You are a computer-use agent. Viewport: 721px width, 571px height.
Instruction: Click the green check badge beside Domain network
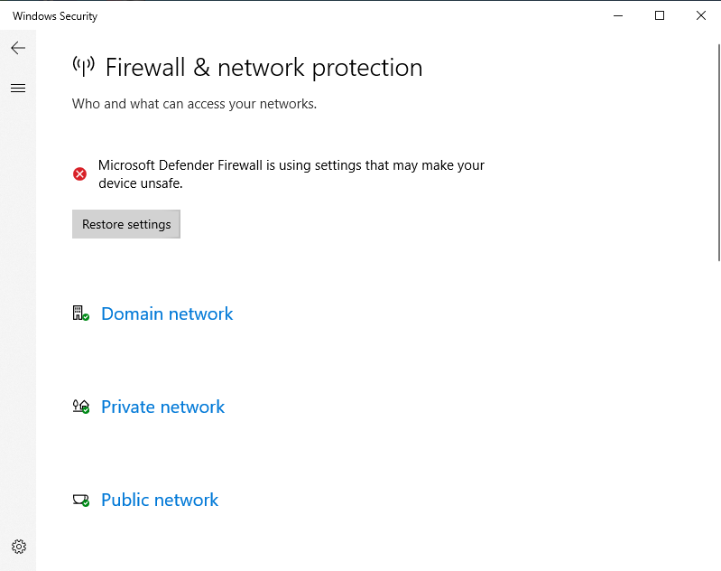[x=86, y=317]
